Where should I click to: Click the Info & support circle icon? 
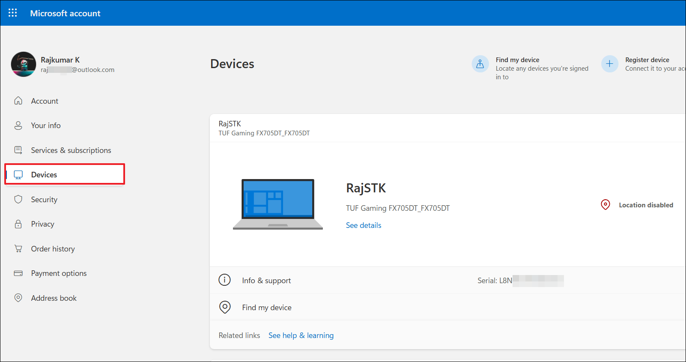click(x=224, y=280)
